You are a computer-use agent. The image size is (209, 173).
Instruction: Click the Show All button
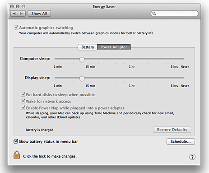point(39,14)
